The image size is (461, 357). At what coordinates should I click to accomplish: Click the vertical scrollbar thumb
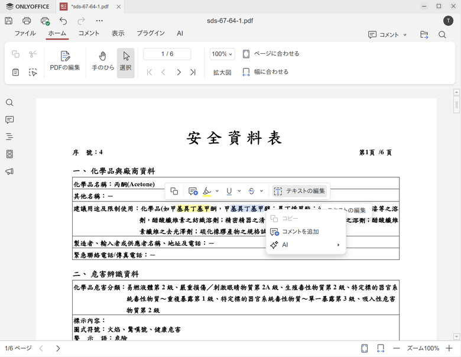tap(456, 105)
